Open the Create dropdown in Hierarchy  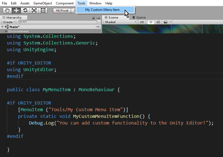coord(9,22)
